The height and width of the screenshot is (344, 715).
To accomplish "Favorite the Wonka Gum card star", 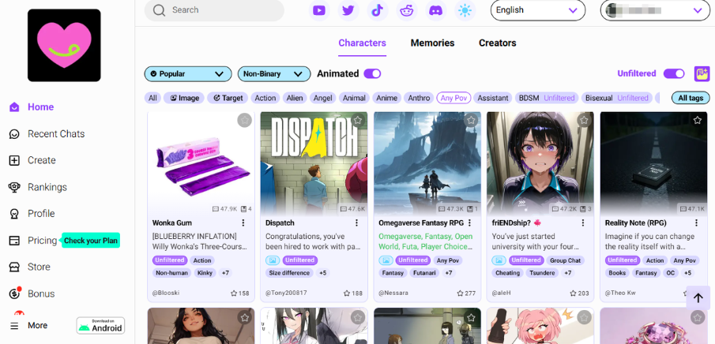I will (x=245, y=120).
